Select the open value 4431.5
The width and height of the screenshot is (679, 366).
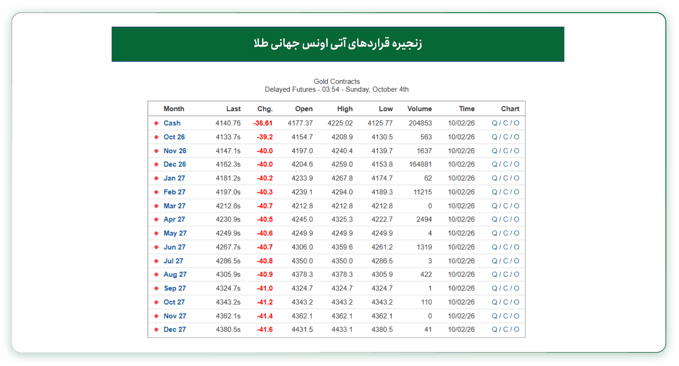(x=302, y=330)
